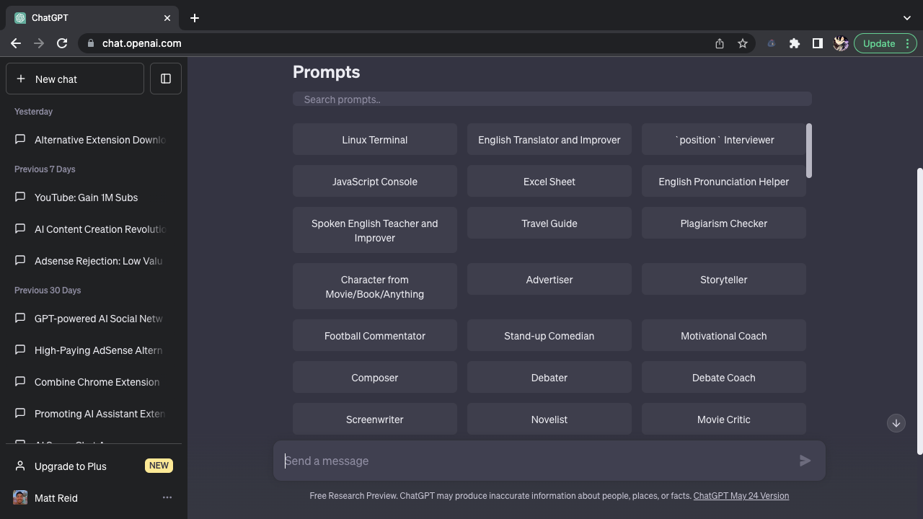This screenshot has width=923, height=519.
Task: Select the Excel Sheet prompt
Action: (549, 181)
